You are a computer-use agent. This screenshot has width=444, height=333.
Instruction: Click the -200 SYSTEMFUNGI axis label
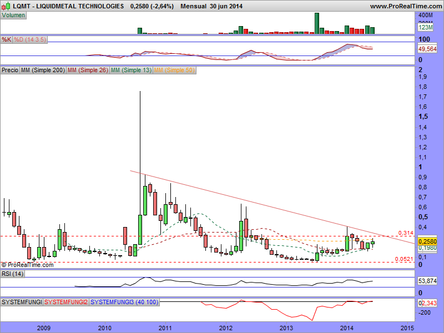[425, 312]
